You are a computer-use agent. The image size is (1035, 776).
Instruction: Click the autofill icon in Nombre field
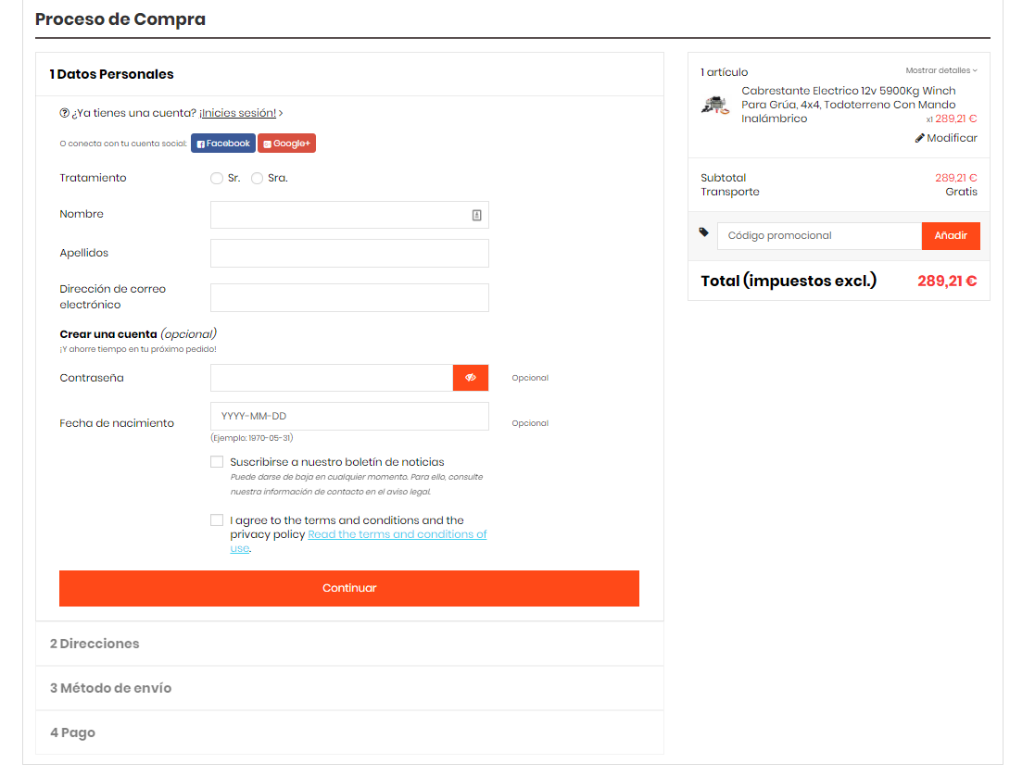click(x=476, y=215)
